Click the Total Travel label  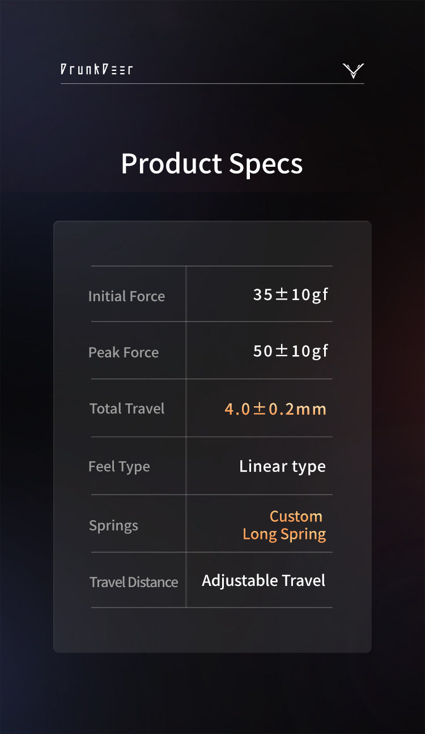click(x=127, y=408)
